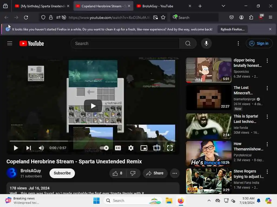Open the 'Steve Rogers trying to adjust' video title
The height and width of the screenshot is (207, 277).
tap(249, 174)
